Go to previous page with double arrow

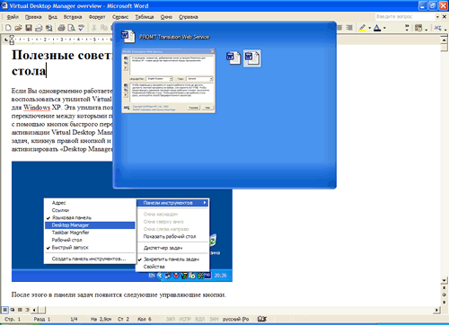pyautogui.click(x=445, y=288)
